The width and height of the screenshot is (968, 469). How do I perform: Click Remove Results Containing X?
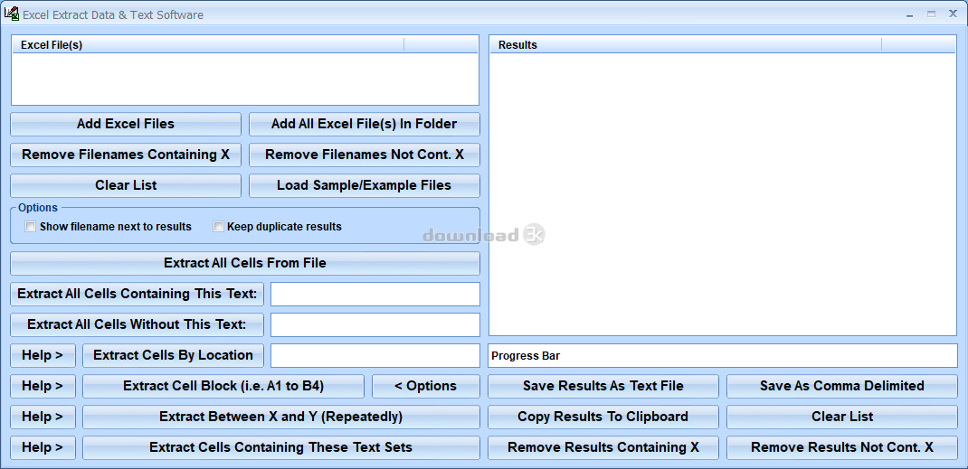click(603, 447)
